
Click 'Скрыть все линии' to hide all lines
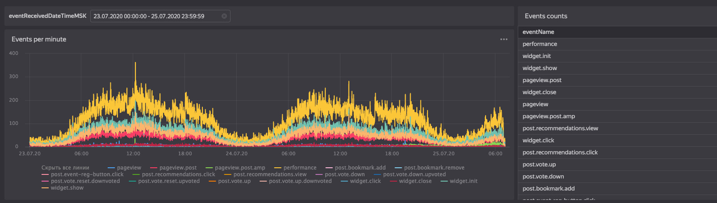pos(65,168)
